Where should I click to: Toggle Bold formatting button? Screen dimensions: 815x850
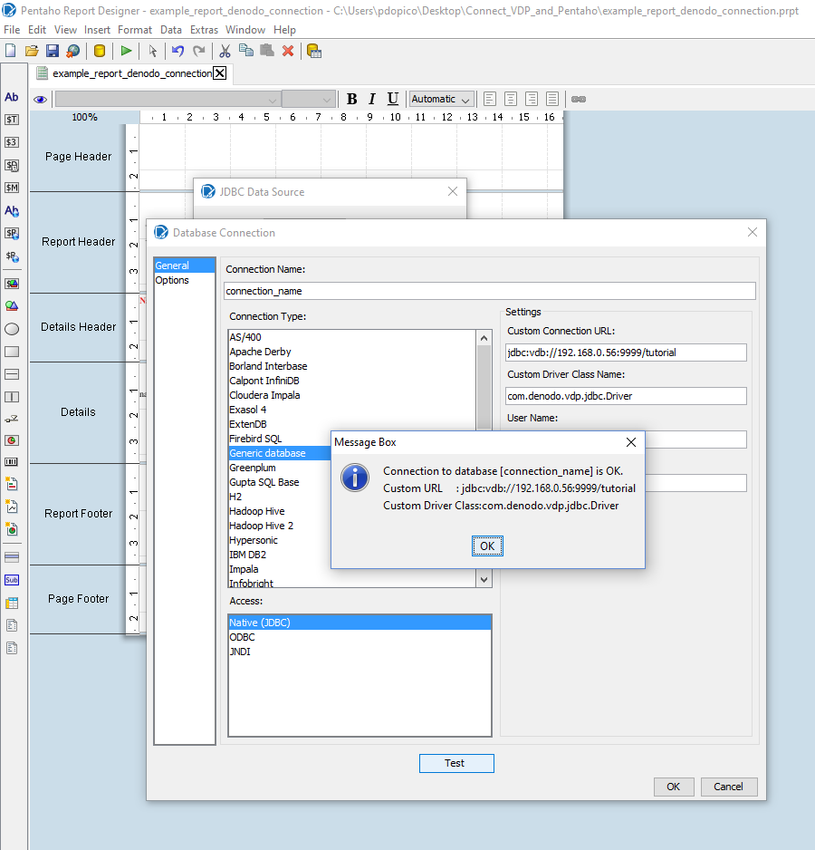(x=352, y=99)
